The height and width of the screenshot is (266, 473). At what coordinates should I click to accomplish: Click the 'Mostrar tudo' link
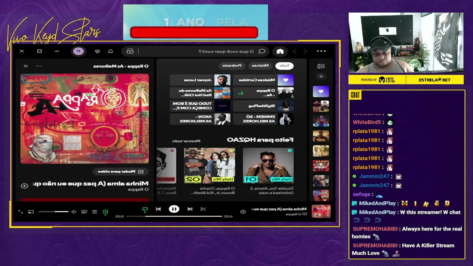pyautogui.click(x=186, y=141)
